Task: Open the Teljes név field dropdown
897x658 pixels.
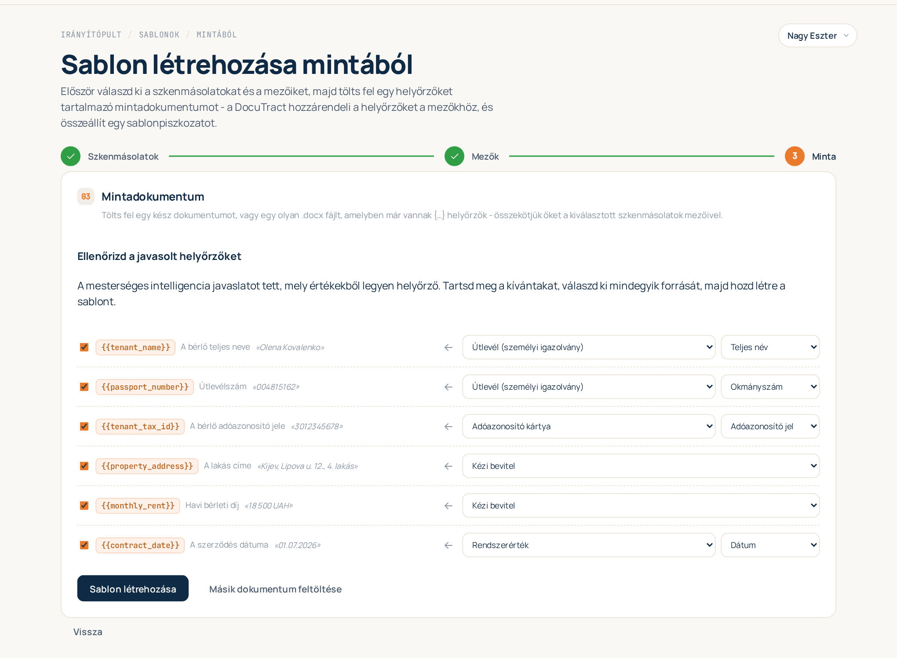Action: pos(770,347)
